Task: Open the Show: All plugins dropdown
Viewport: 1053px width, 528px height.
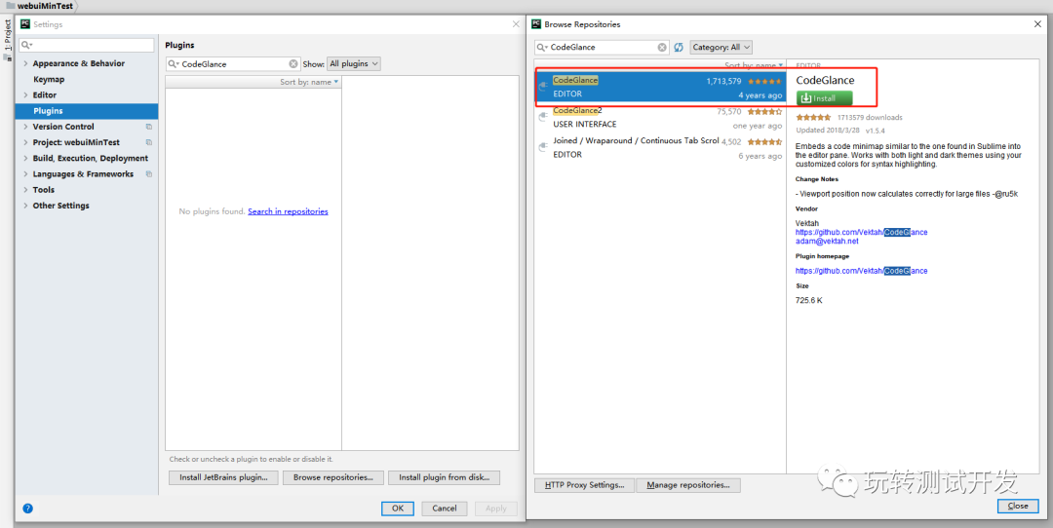Action: [353, 63]
